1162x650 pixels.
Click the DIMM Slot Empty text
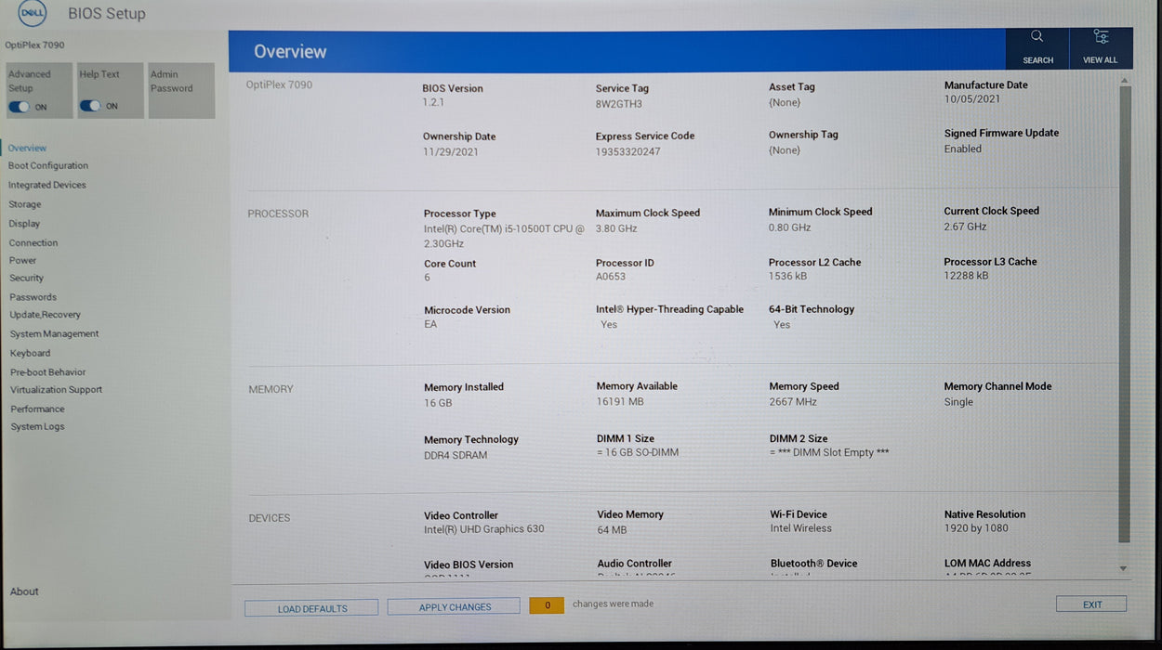click(829, 452)
